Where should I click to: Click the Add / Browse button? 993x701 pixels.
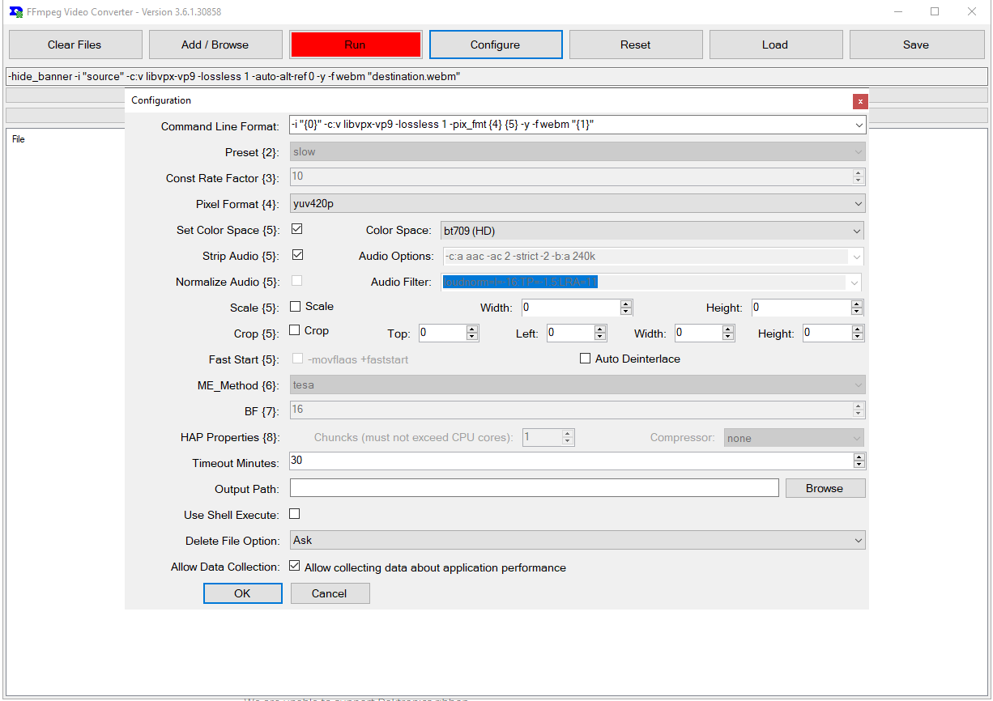coord(215,45)
